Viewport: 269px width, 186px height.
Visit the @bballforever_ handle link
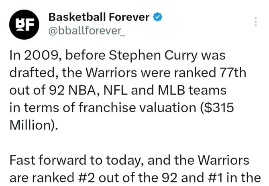[x=86, y=31]
